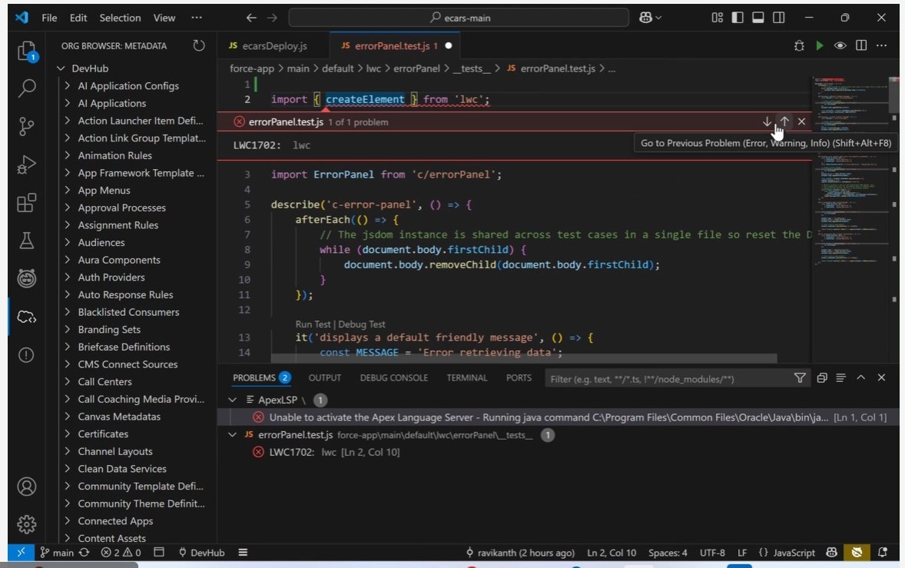Image resolution: width=905 pixels, height=568 pixels.
Task: Click the Run Test code lens link
Action: pyautogui.click(x=314, y=324)
